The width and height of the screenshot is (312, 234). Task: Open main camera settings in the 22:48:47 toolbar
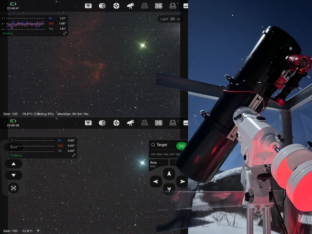coord(102,6)
